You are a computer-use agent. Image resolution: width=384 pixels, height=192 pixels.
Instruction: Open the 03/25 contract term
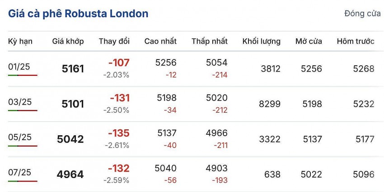pos(20,102)
